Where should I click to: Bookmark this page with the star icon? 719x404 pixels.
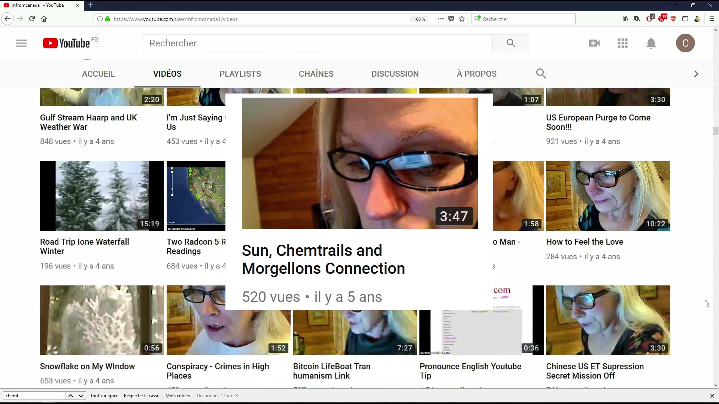(x=462, y=19)
